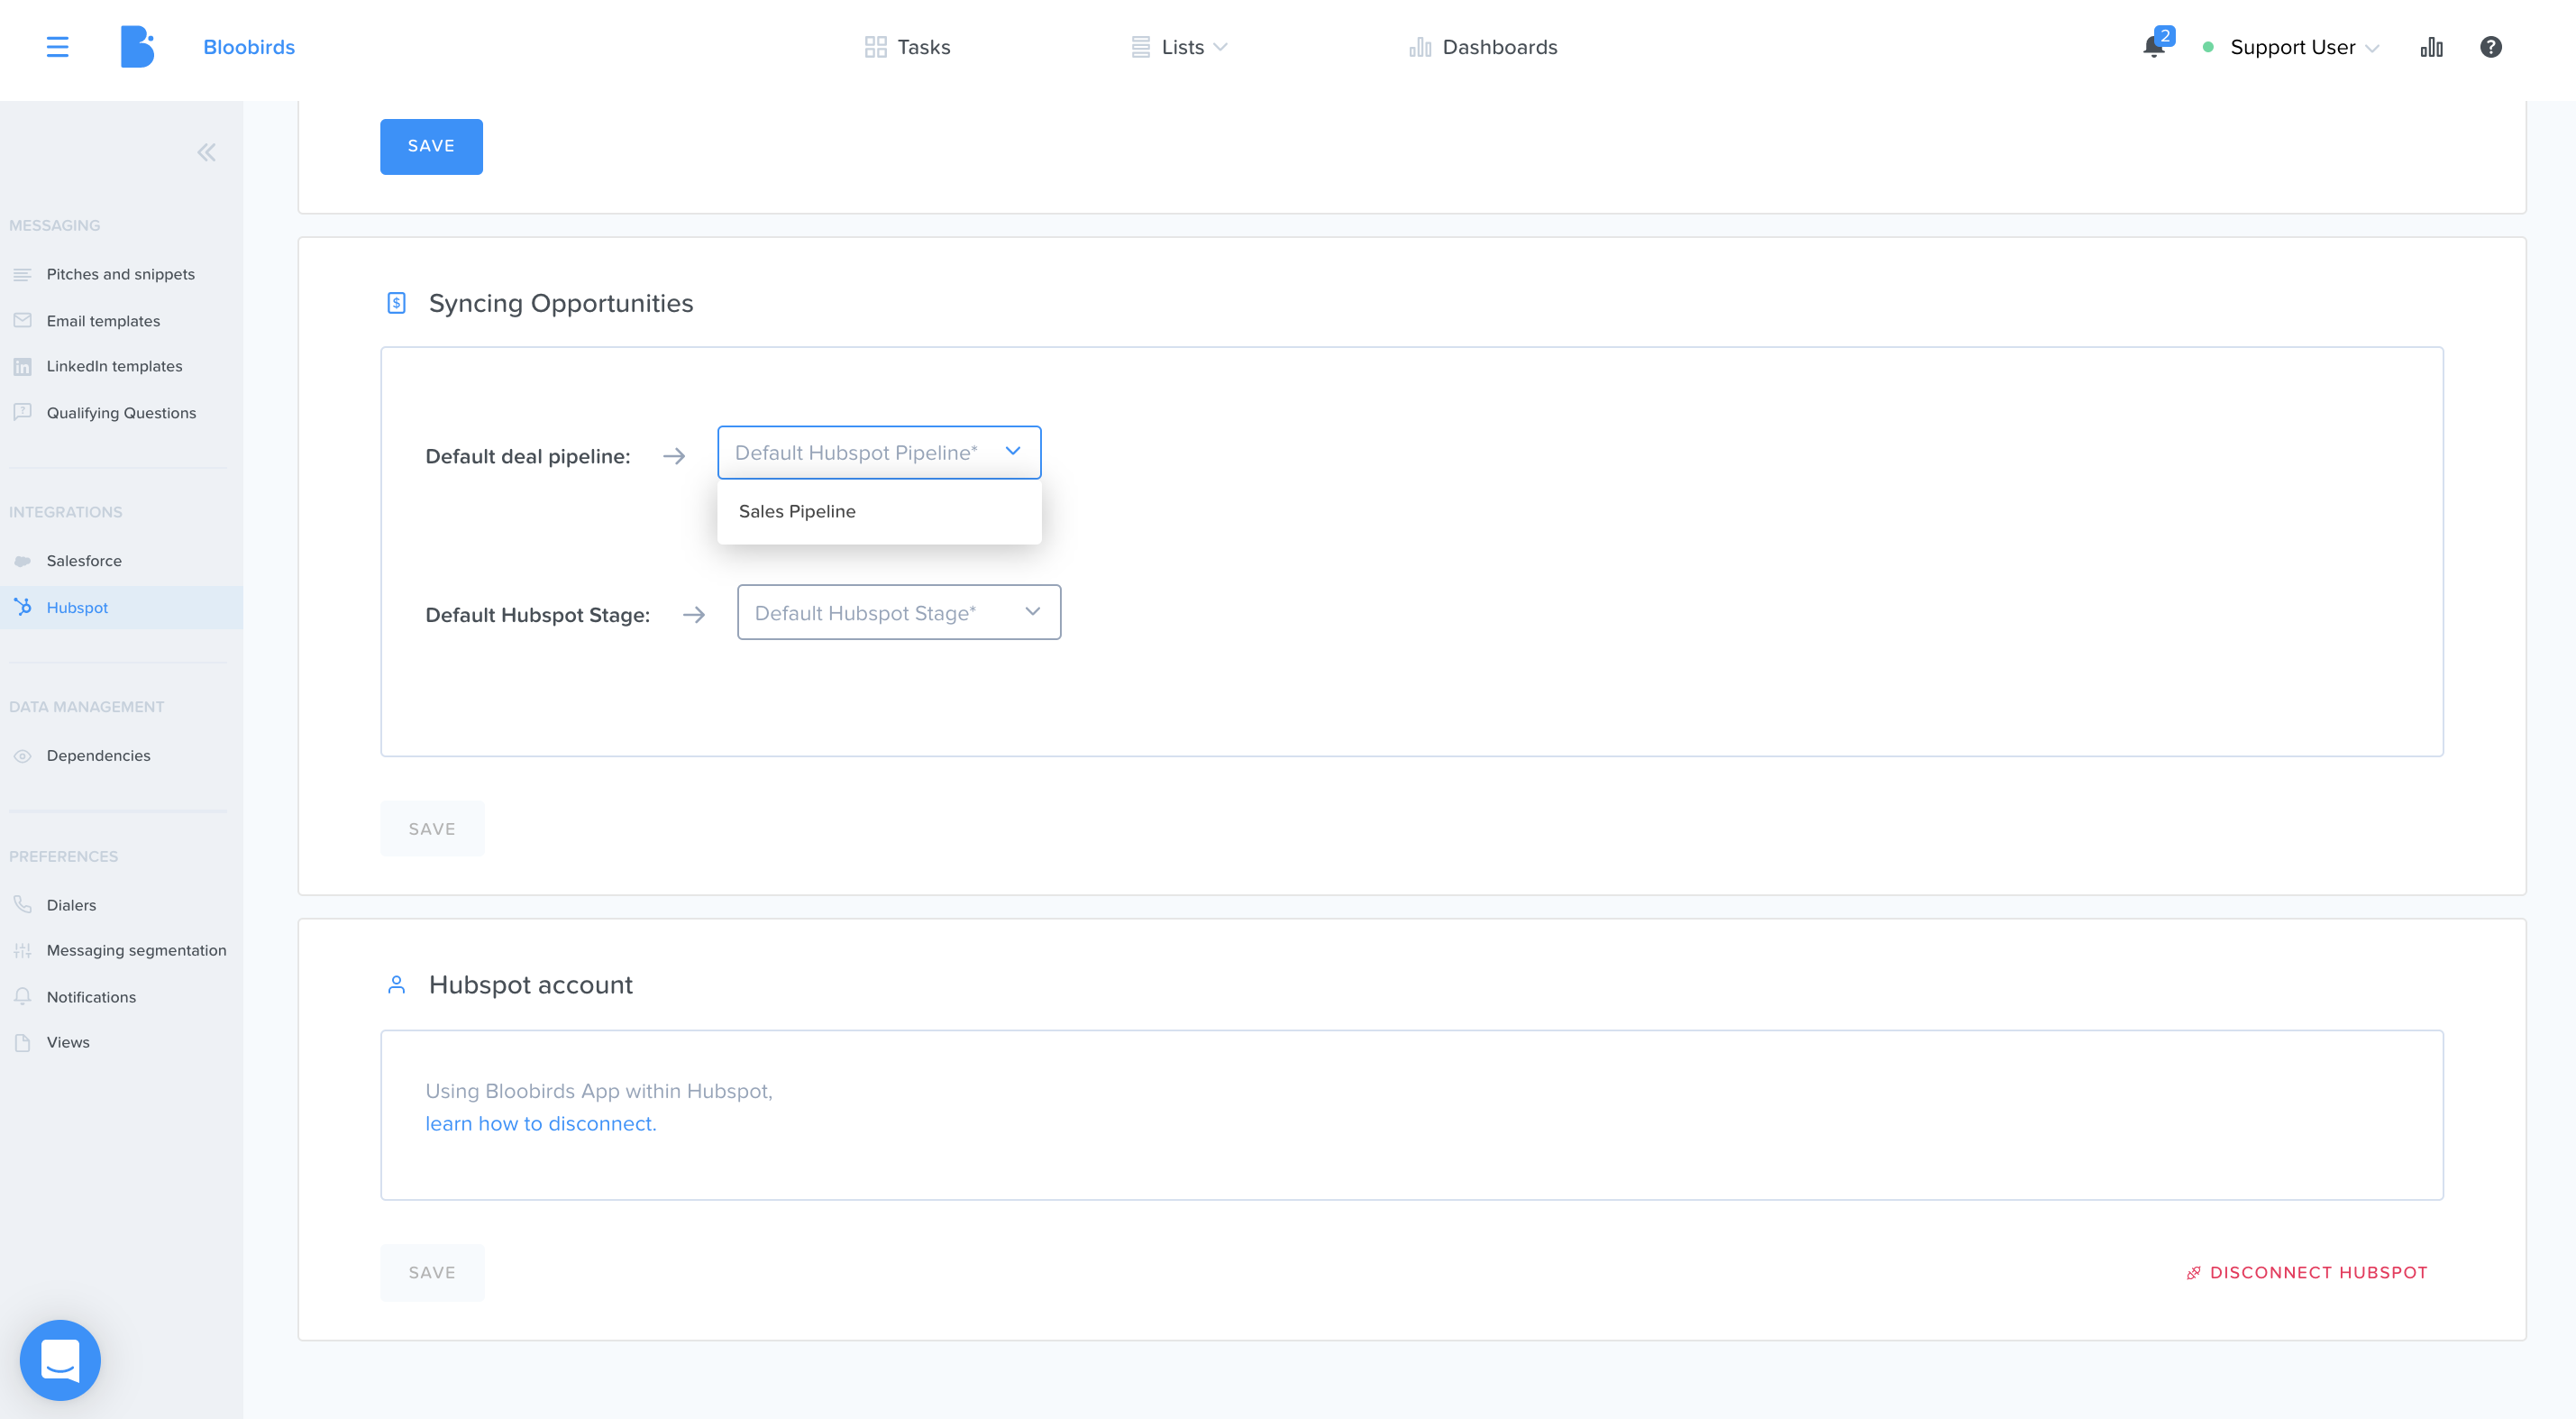Click the Salesforce cloud icon

(22, 561)
